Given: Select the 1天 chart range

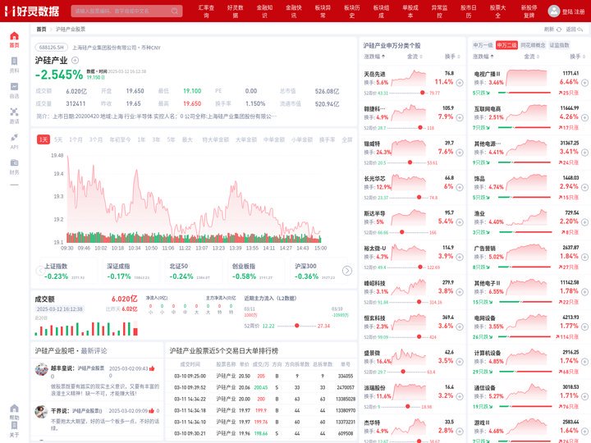Looking at the screenshot, I should click(44, 139).
